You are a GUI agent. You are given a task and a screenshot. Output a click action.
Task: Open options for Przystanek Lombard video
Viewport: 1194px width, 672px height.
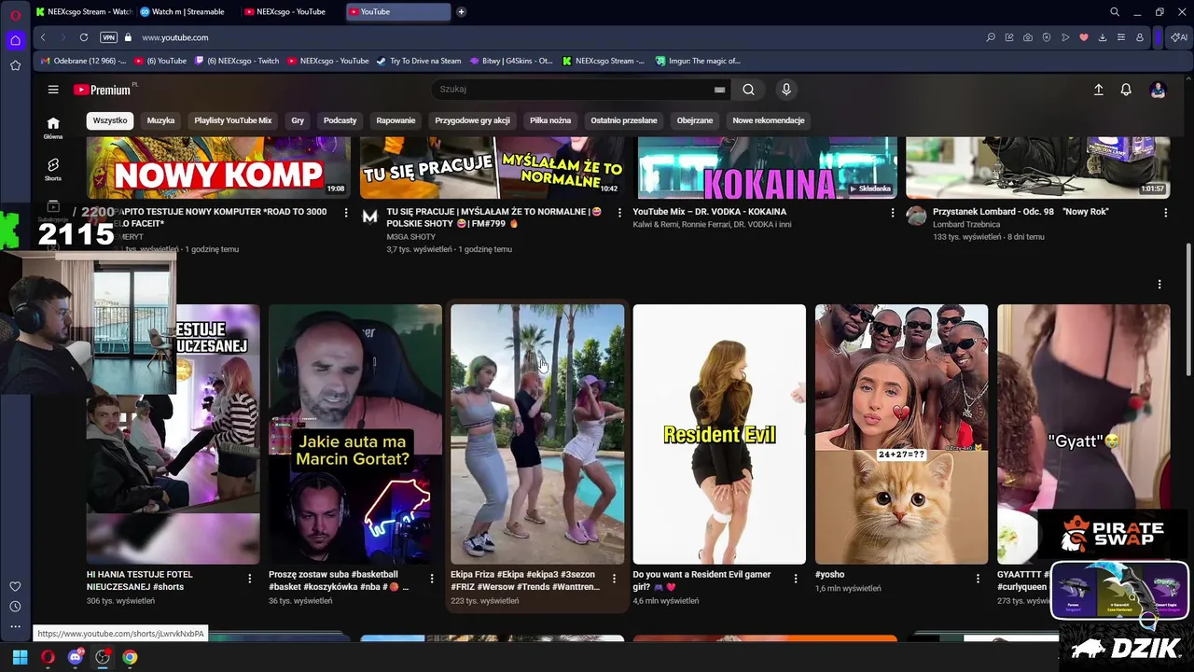1165,213
